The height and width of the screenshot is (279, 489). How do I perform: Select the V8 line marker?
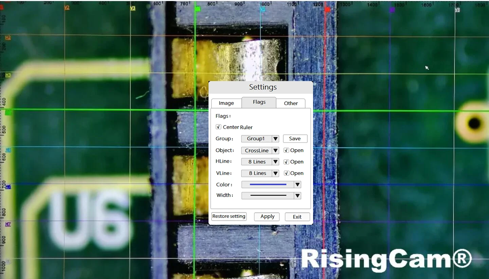pos(457,10)
